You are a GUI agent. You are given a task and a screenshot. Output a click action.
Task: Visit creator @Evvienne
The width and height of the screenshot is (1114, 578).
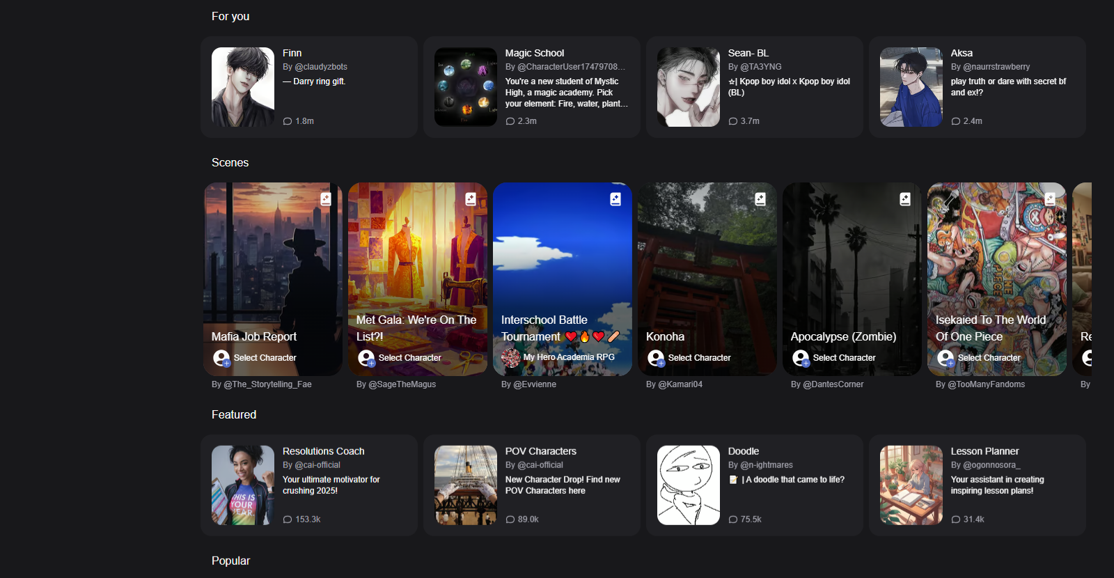(535, 384)
